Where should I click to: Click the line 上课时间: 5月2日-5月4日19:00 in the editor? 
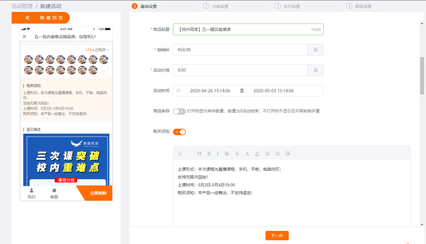click(206, 185)
